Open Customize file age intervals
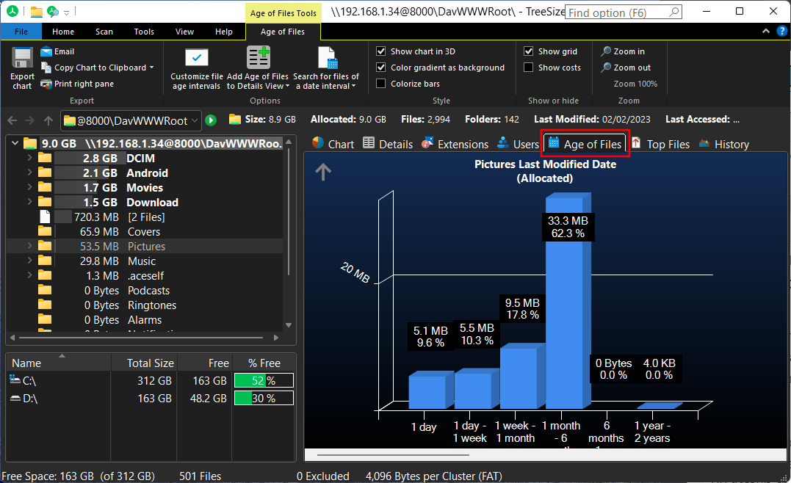Viewport: 791px width, 483px height. [x=196, y=59]
